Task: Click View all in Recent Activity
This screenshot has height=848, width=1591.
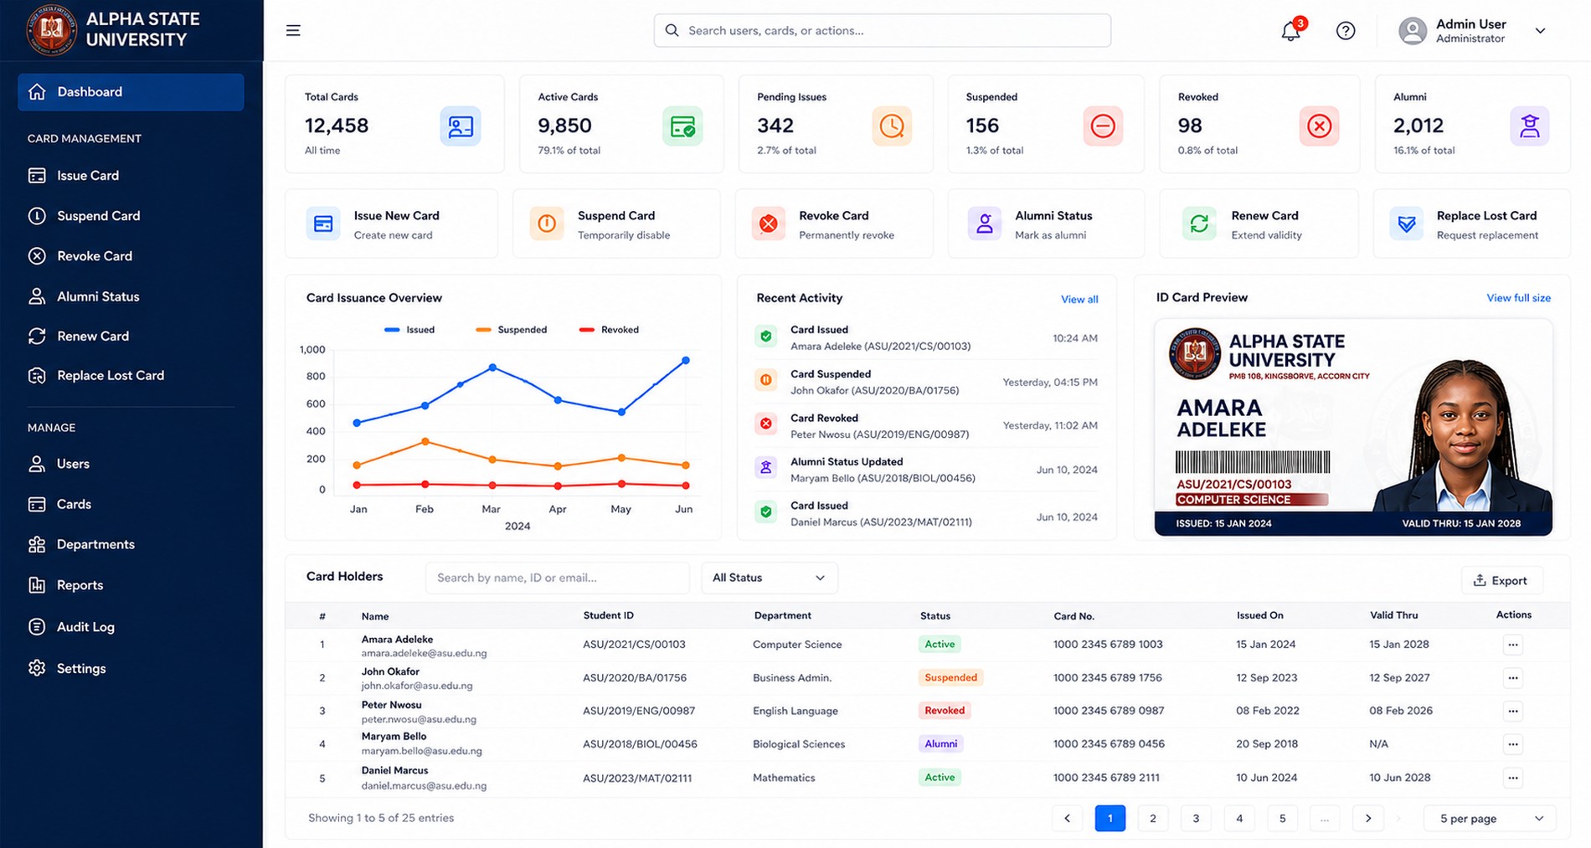Action: [1079, 300]
